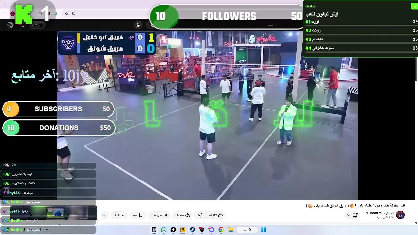Open the Windows Start menu
418x235 pixels.
tap(263, 230)
